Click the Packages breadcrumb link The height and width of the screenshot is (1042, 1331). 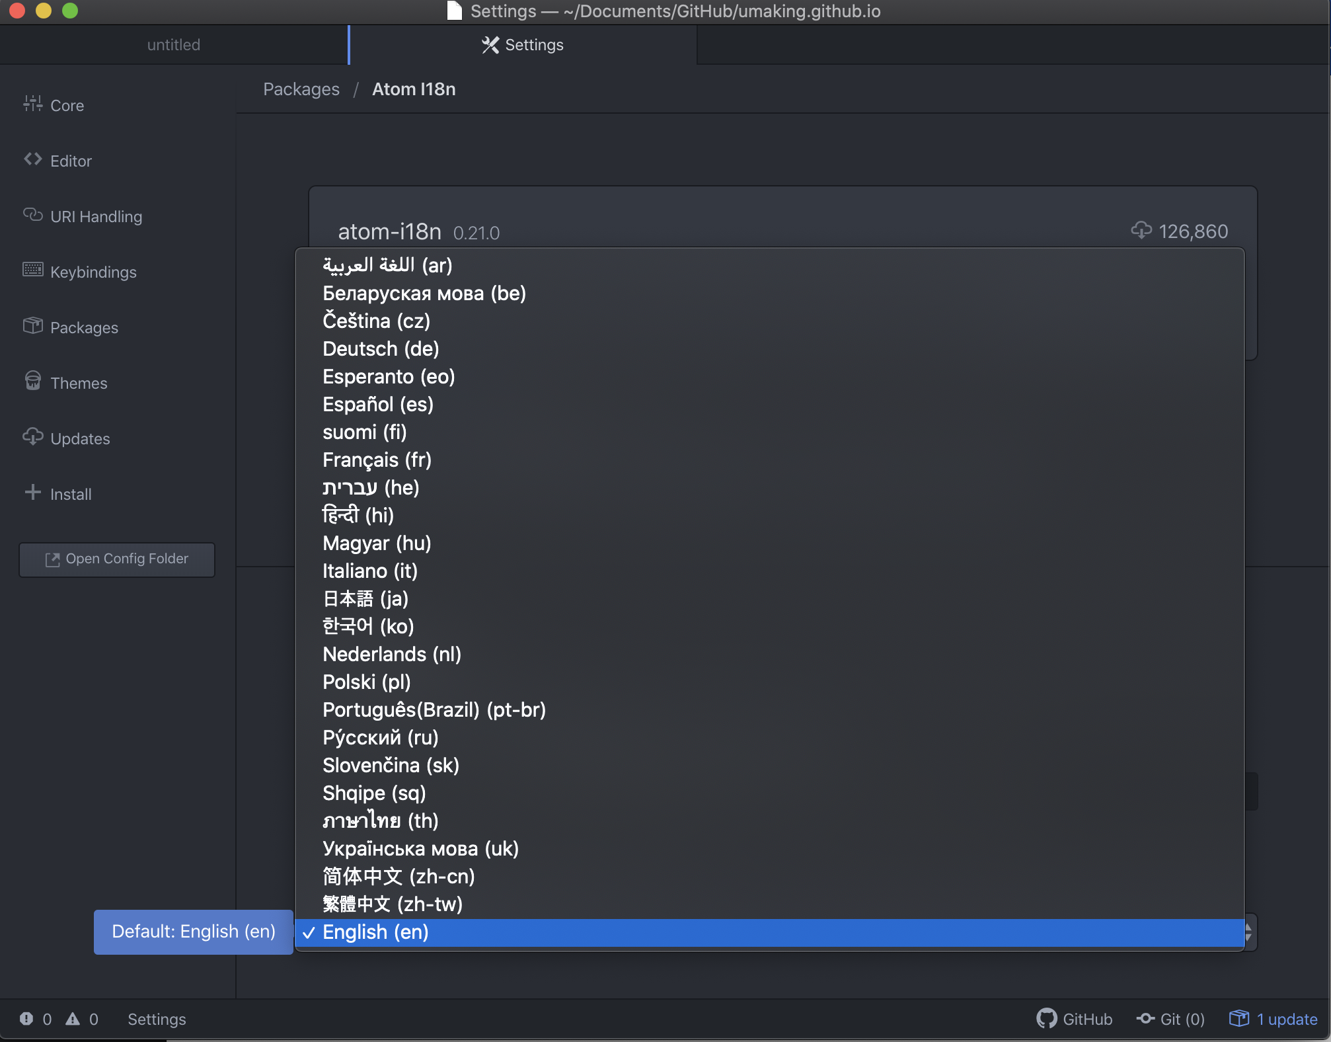(301, 89)
